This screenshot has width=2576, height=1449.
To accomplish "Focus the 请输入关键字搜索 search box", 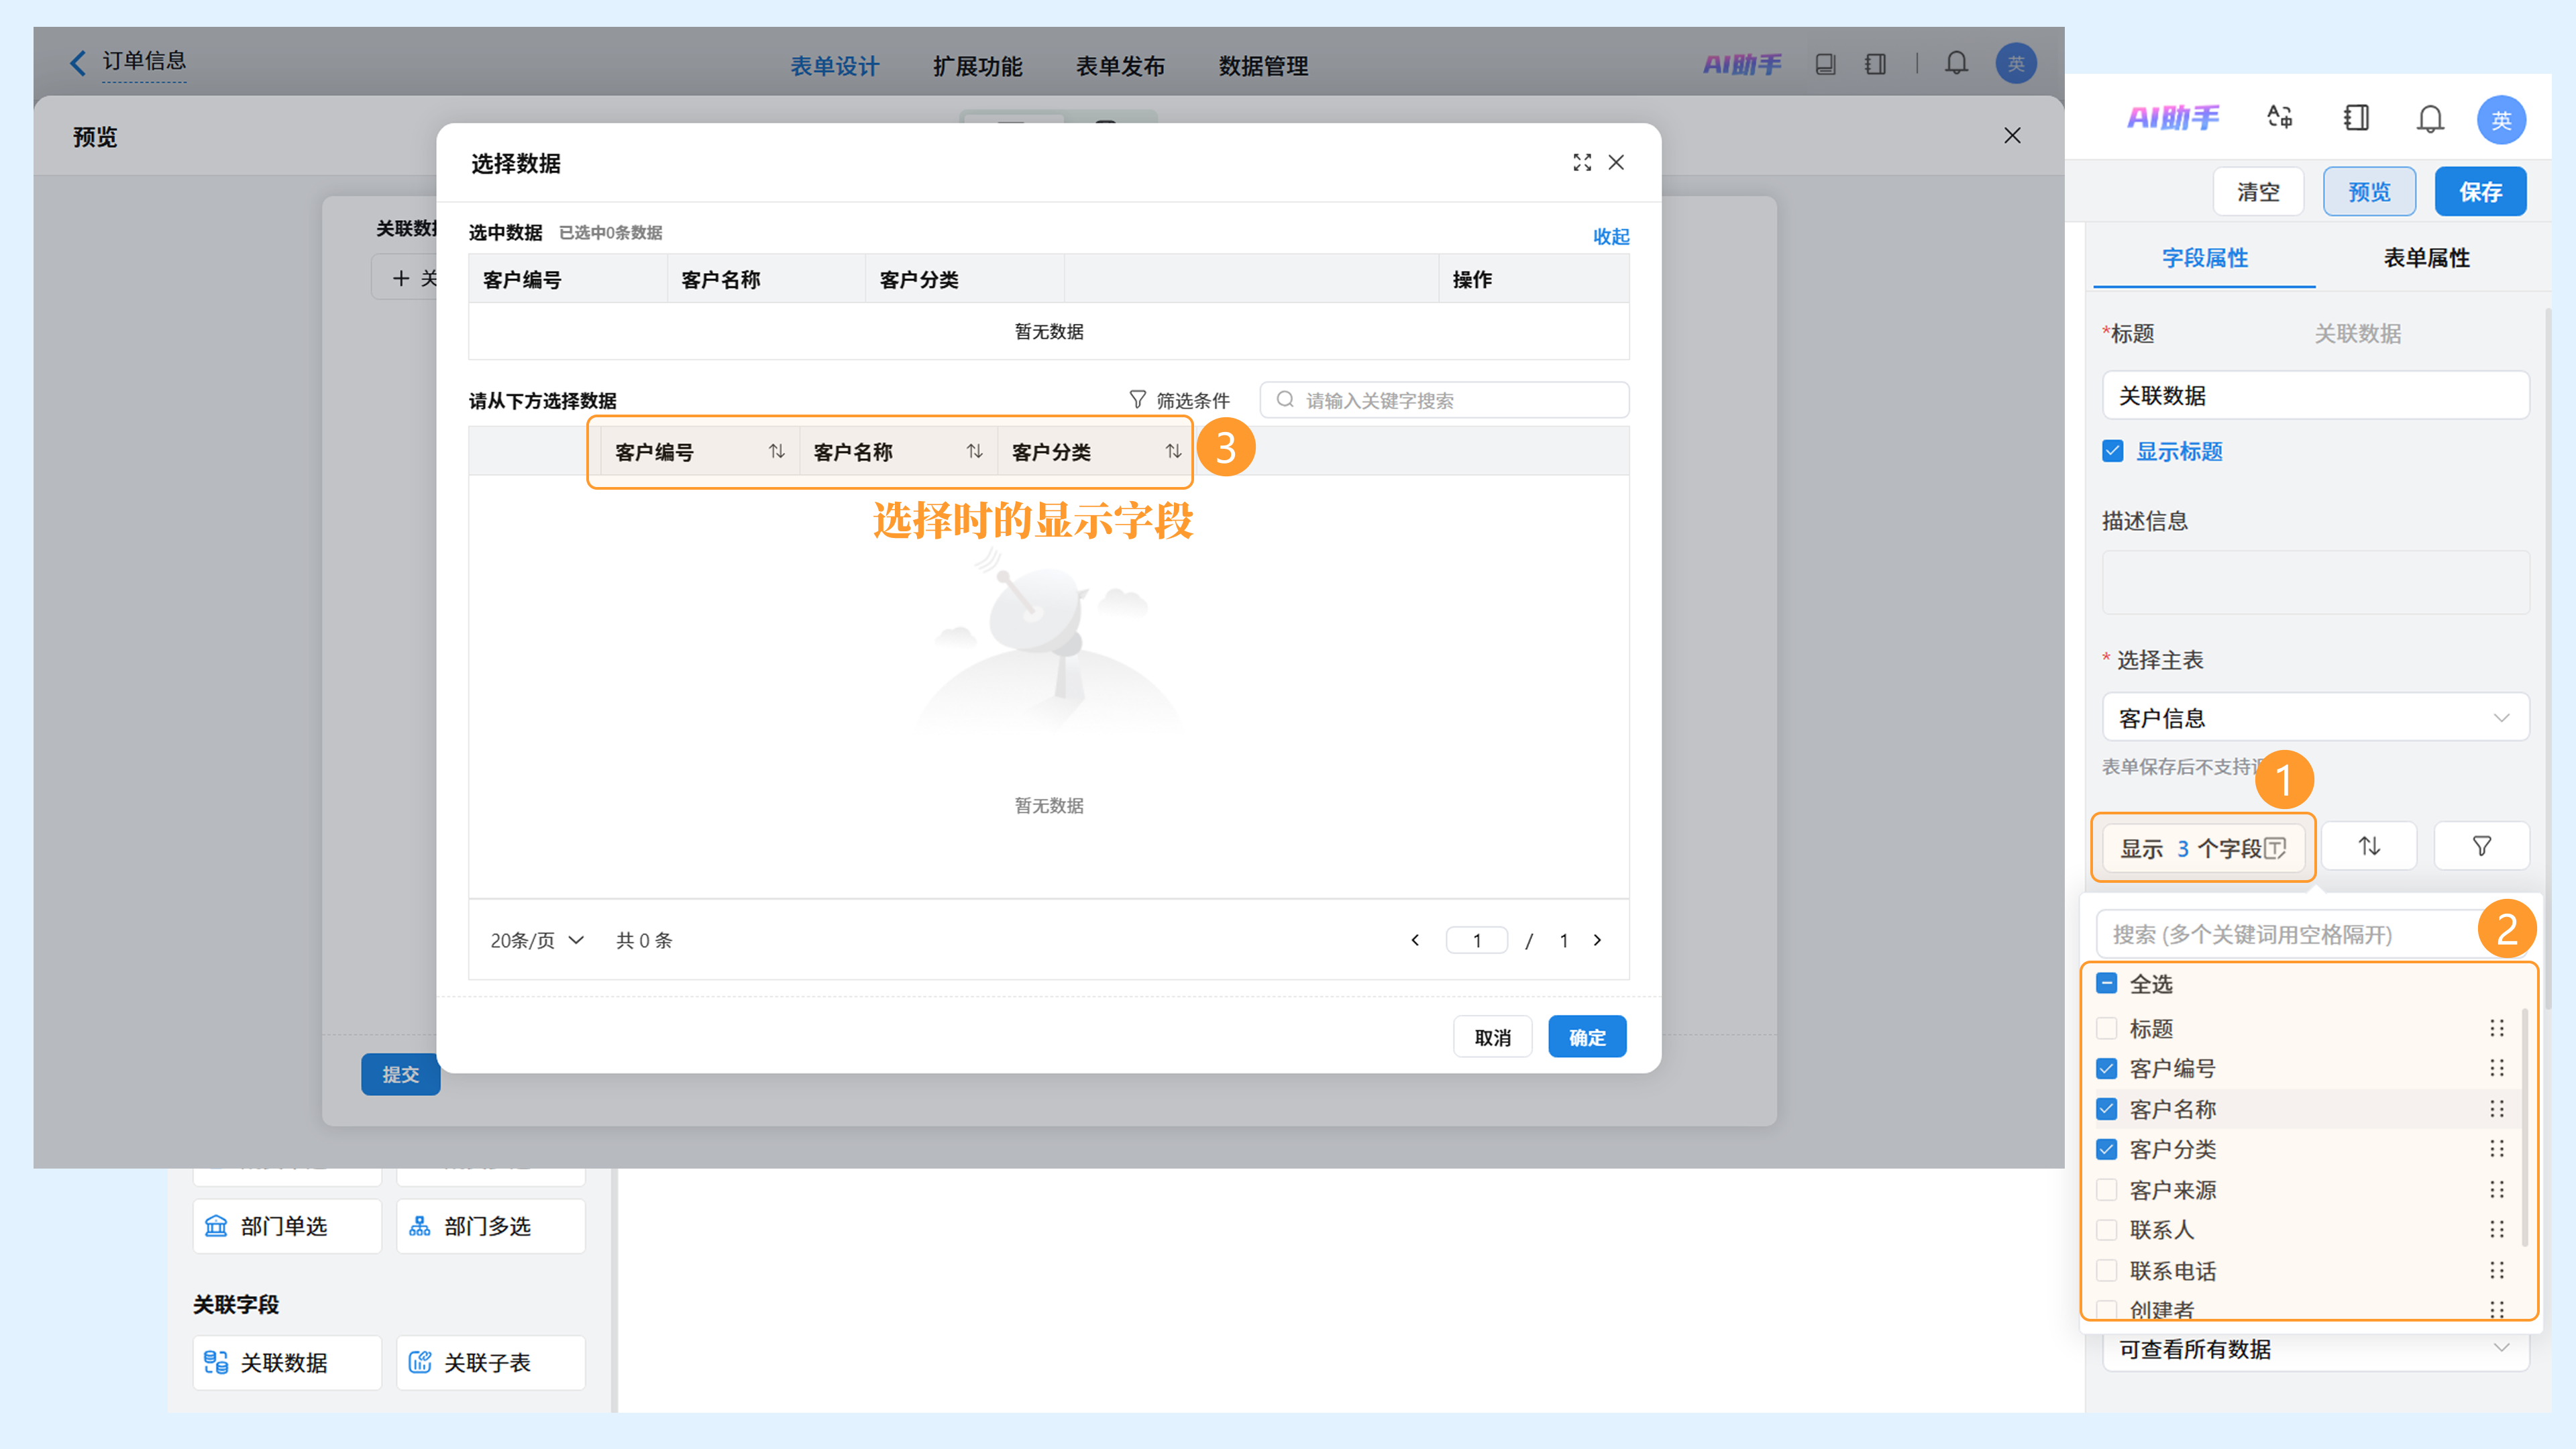I will tap(1444, 400).
